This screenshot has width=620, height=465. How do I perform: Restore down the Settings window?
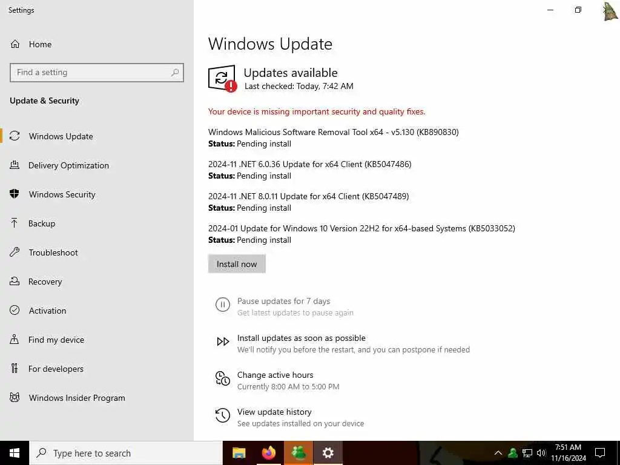[578, 10]
